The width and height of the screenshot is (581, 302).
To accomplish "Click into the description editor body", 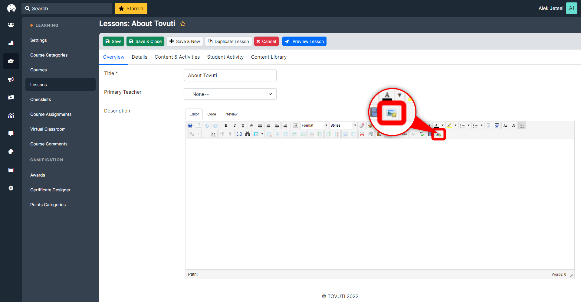I will pos(380,204).
